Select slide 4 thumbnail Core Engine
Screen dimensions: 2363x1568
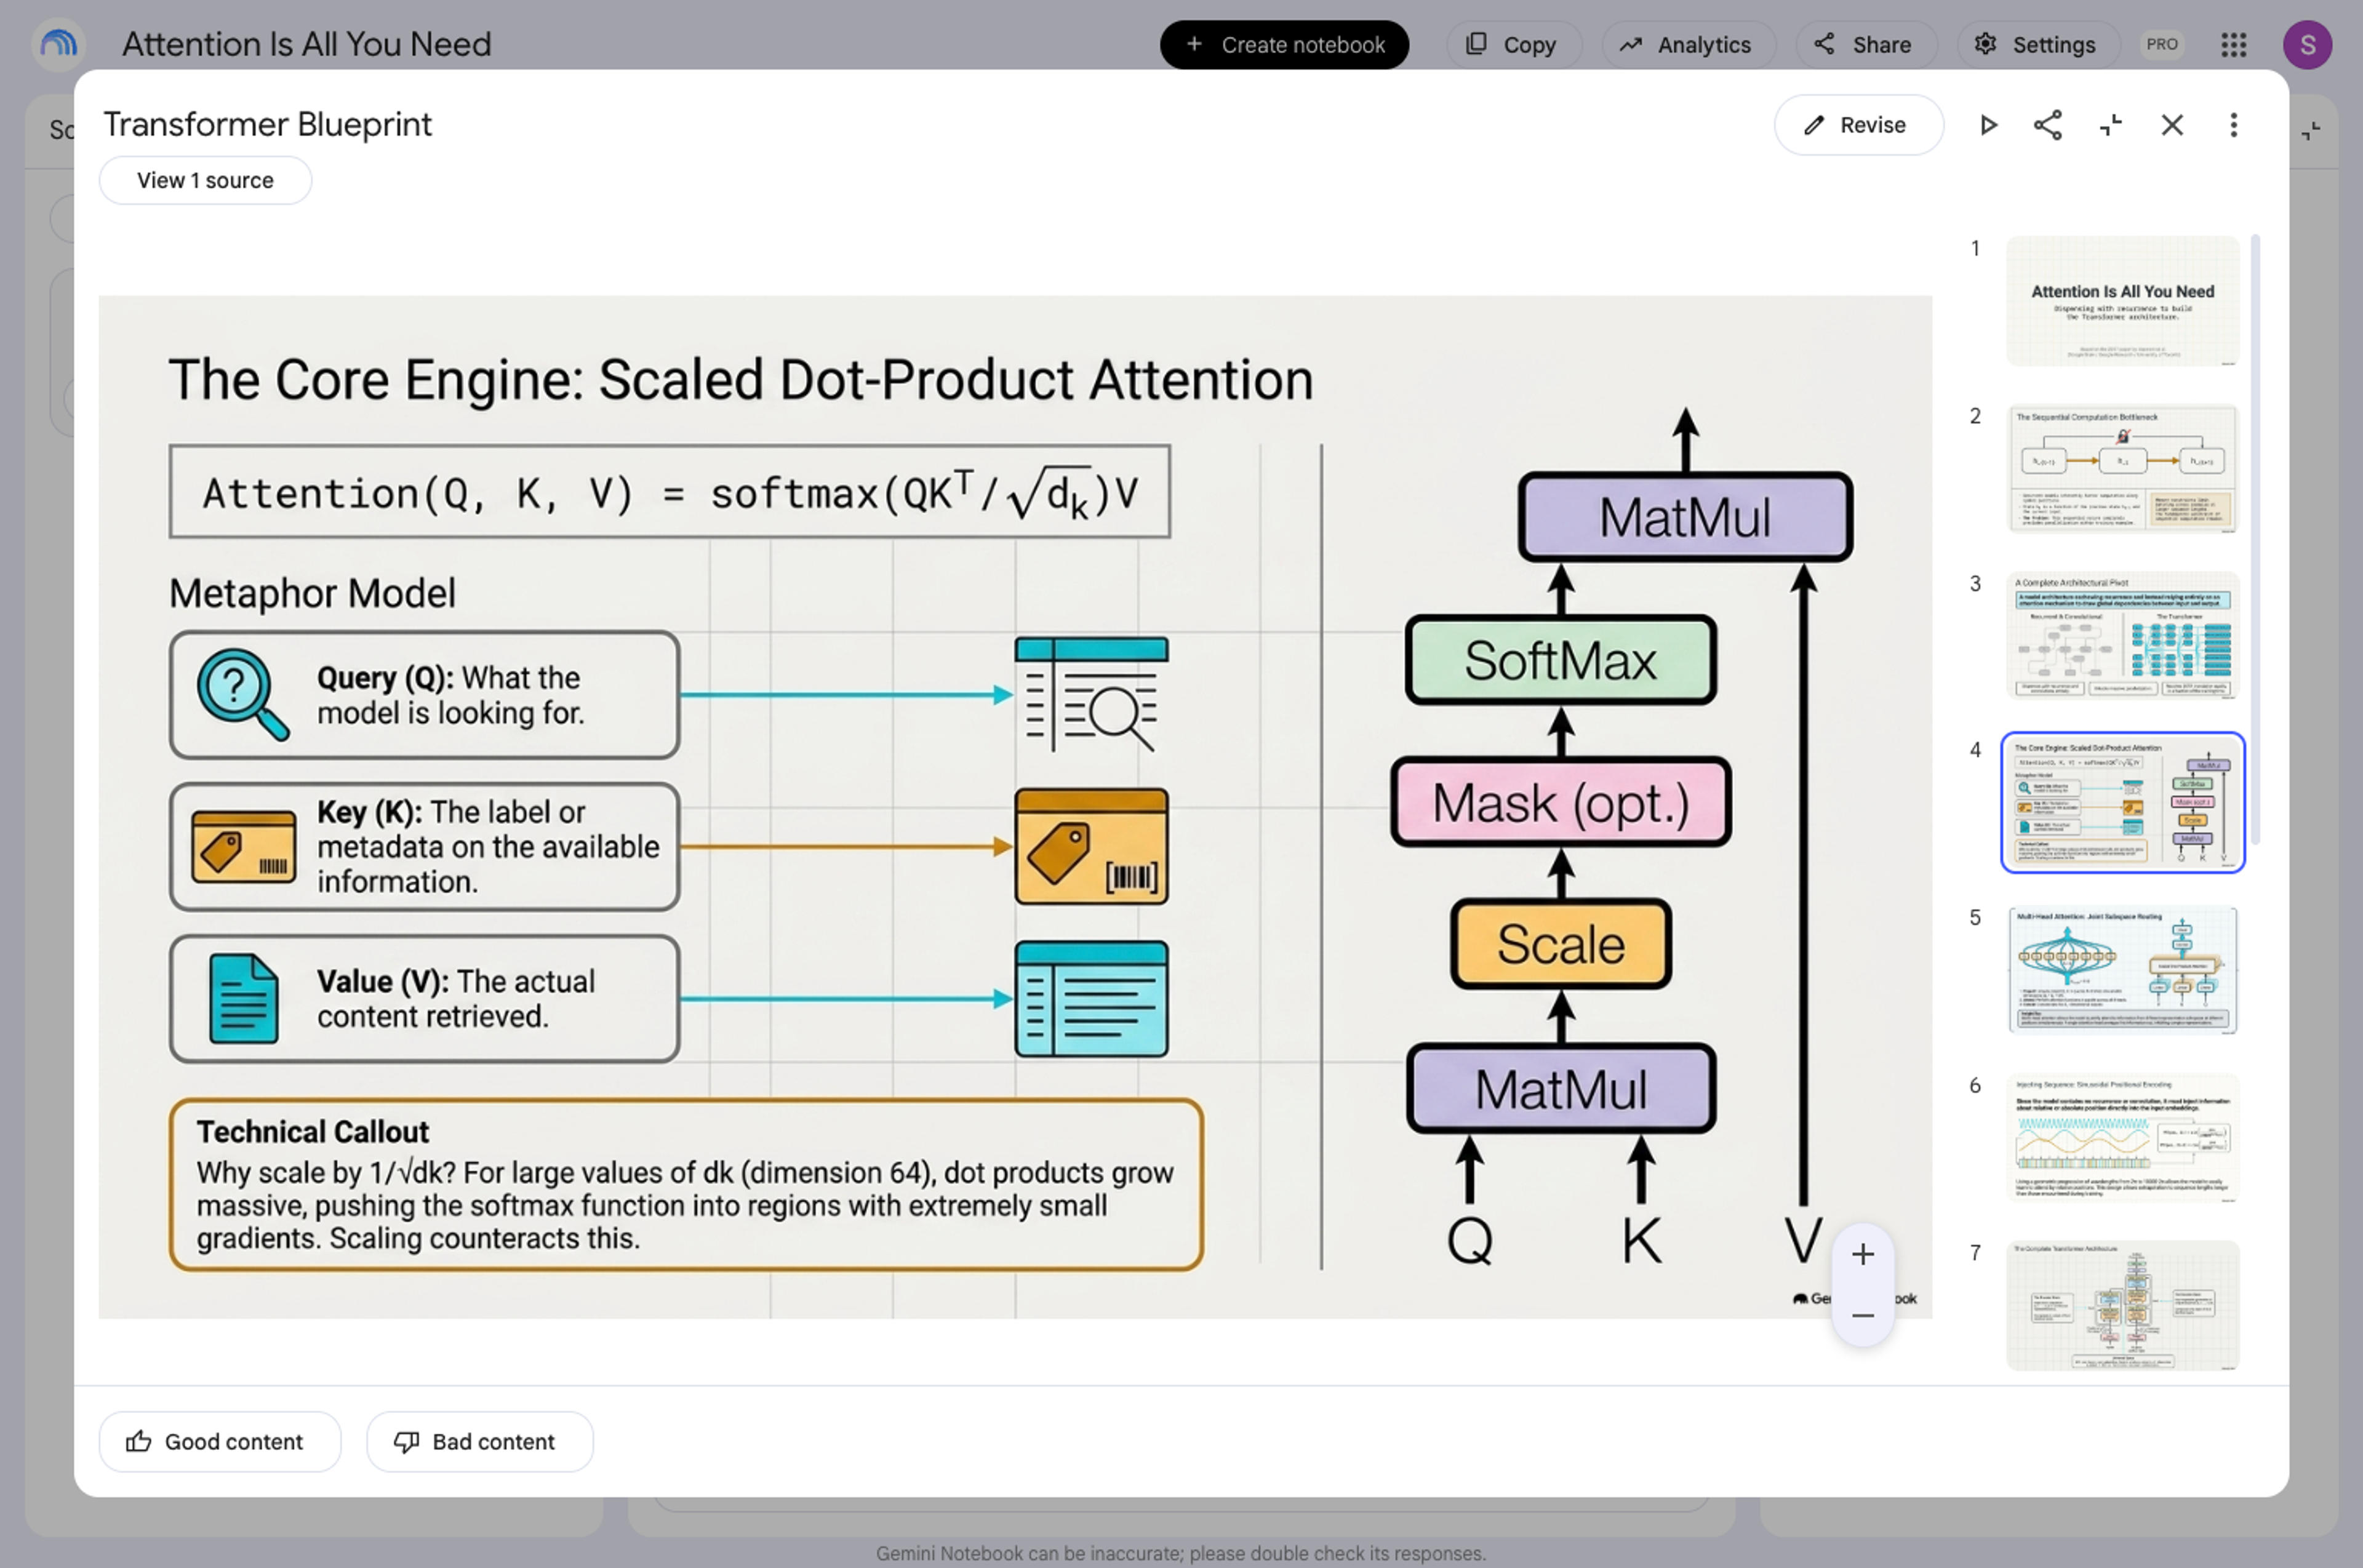[2122, 802]
